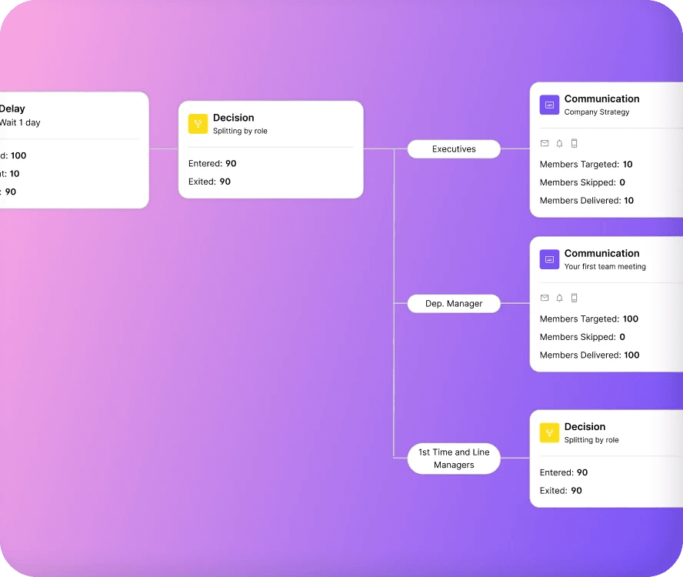
Task: Click the yellow Decision icon in the middle card
Action: (x=198, y=124)
